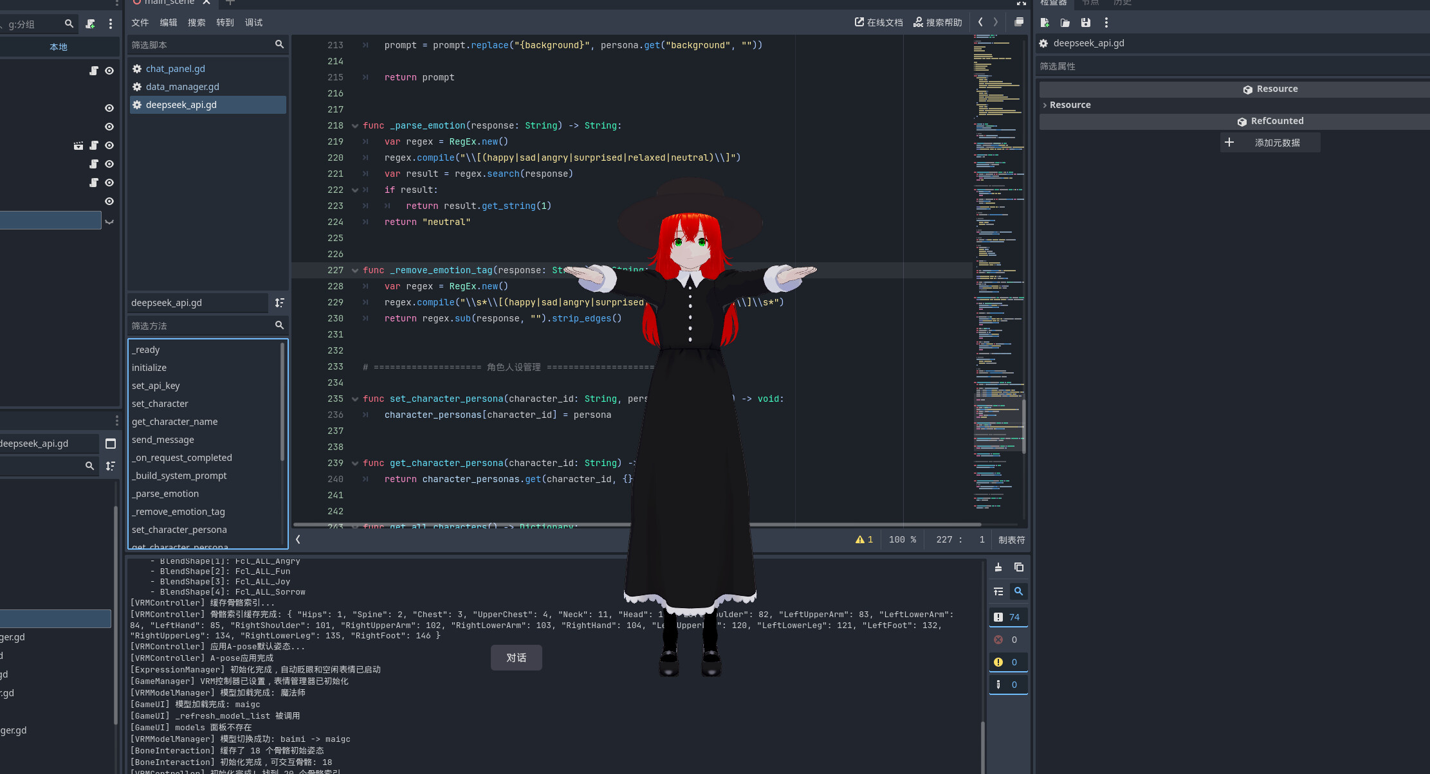1430x774 pixels.
Task: Open the chevron below the scene tree
Action: point(109,221)
